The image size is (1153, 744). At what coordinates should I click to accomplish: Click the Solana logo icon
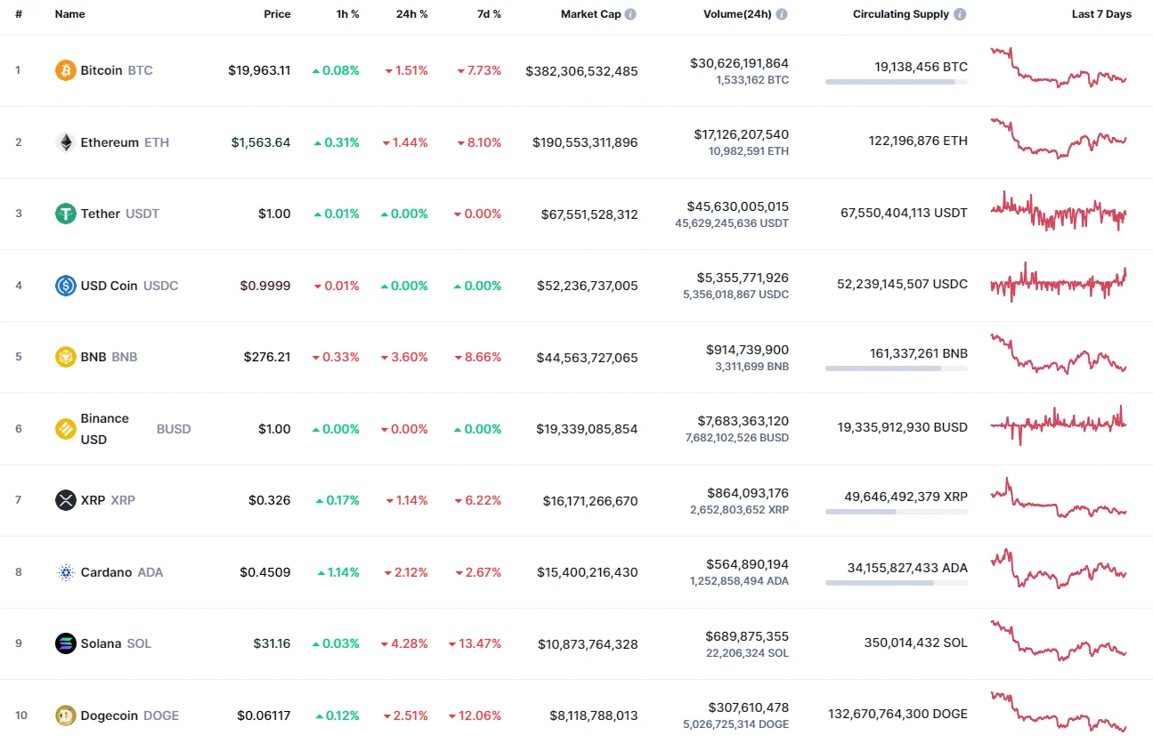64,643
